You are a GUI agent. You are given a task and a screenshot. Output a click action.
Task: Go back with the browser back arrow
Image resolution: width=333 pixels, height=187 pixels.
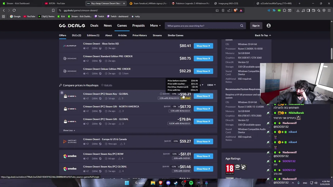coord(4,10)
